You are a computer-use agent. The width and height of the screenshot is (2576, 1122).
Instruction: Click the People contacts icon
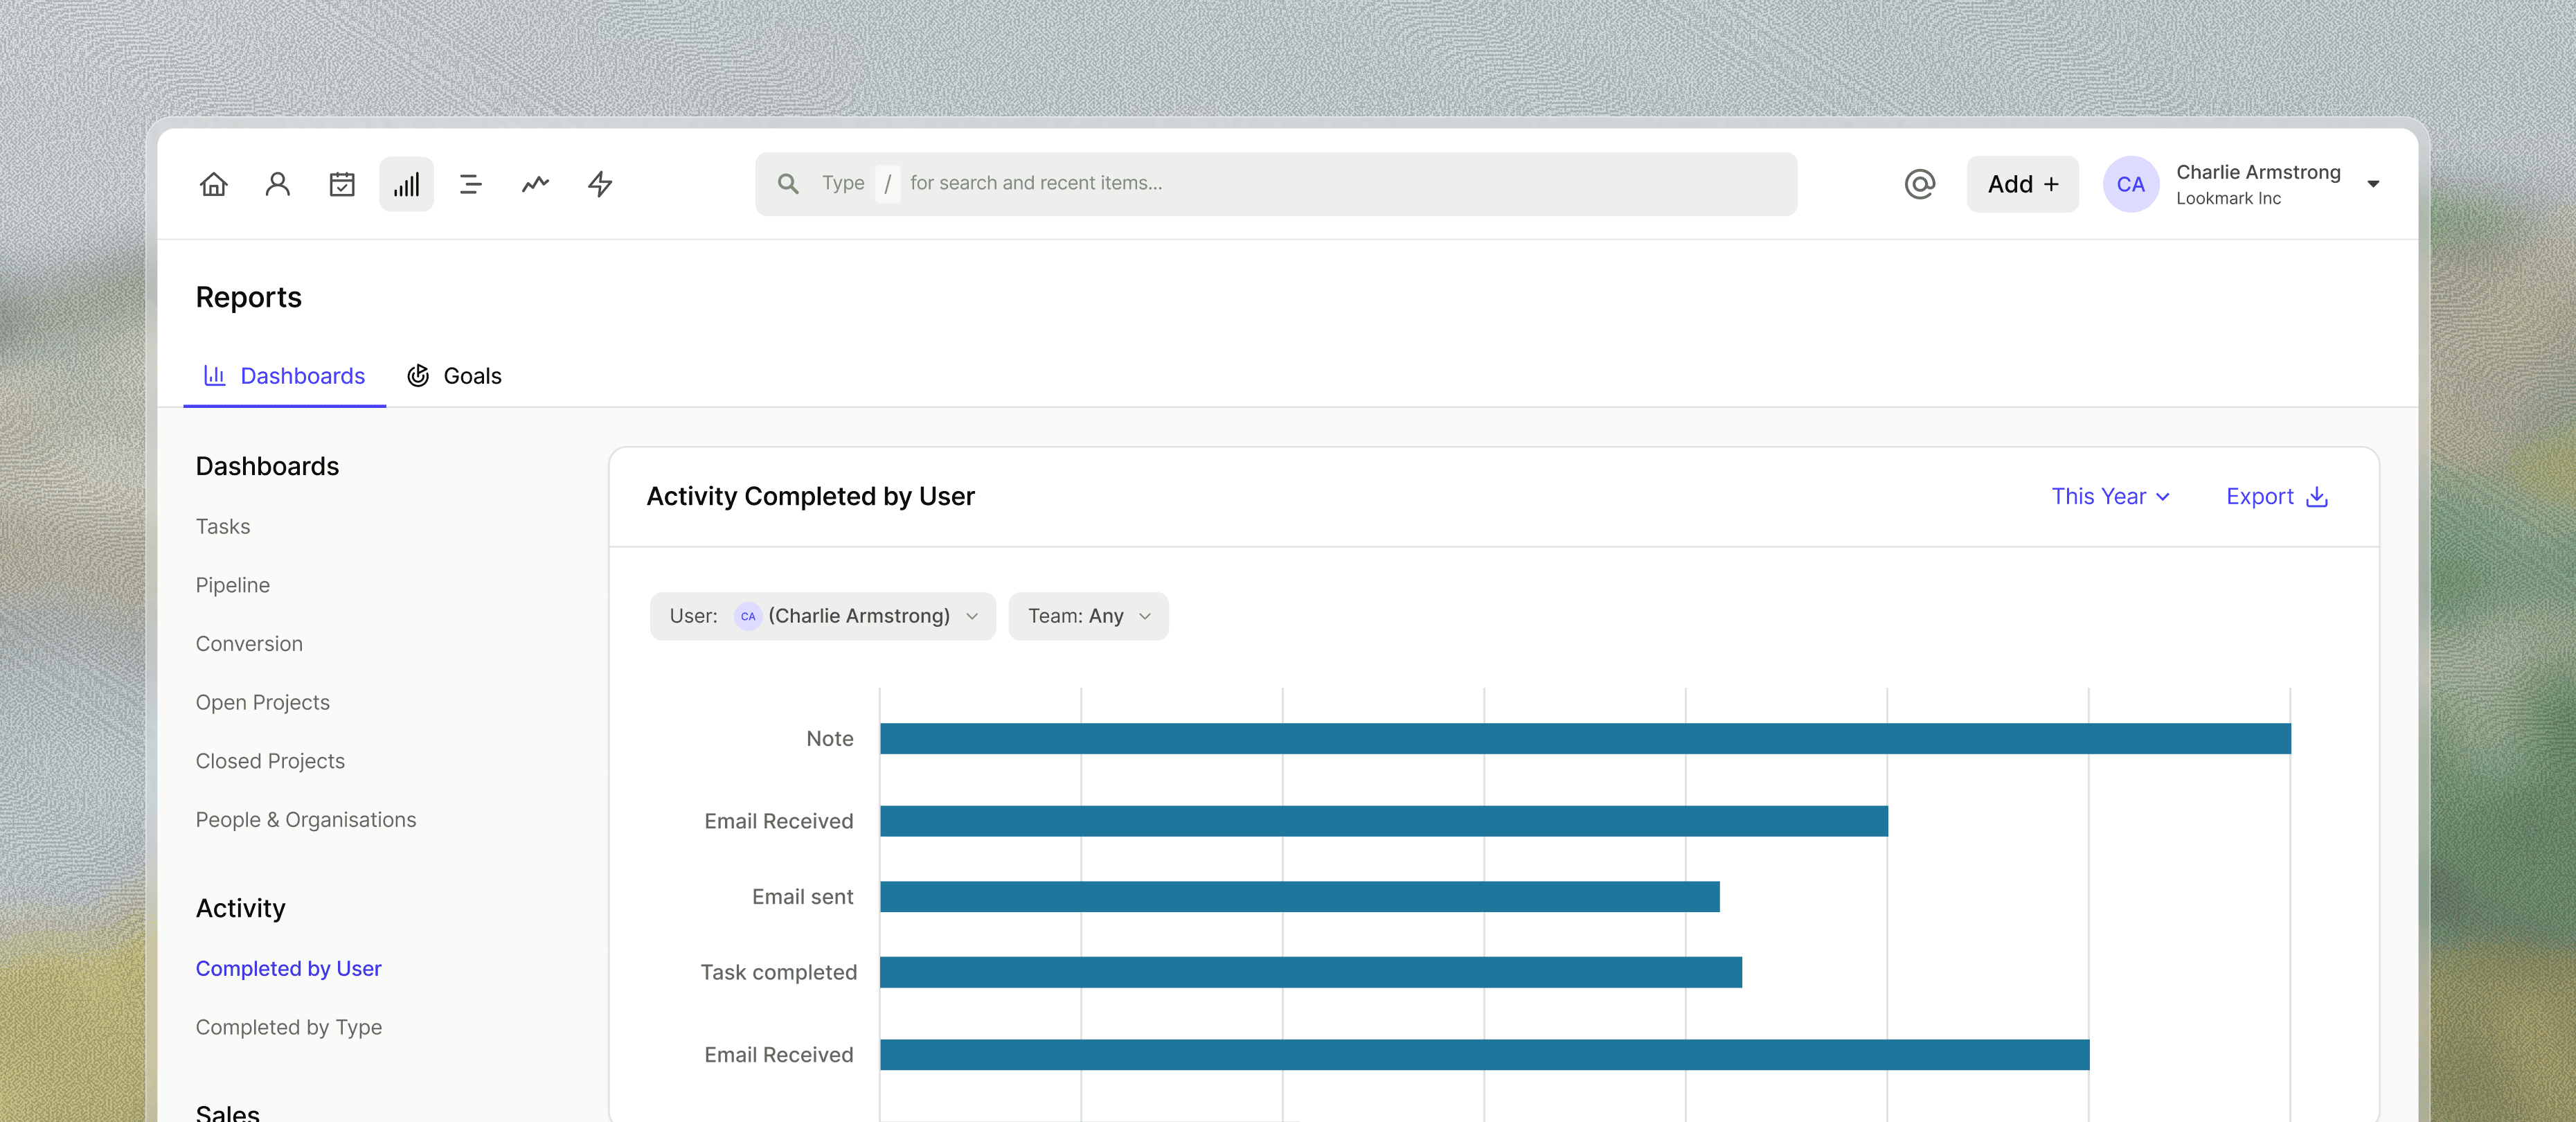(x=278, y=184)
